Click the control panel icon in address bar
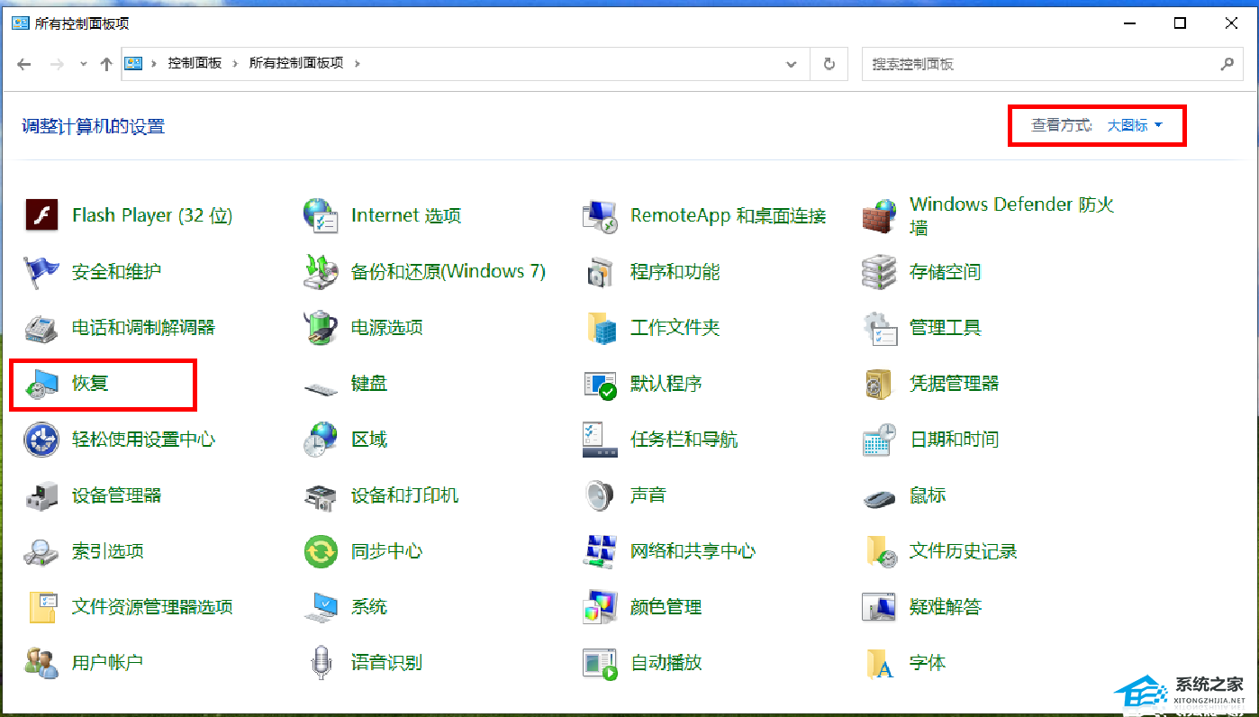This screenshot has height=717, width=1259. (133, 63)
